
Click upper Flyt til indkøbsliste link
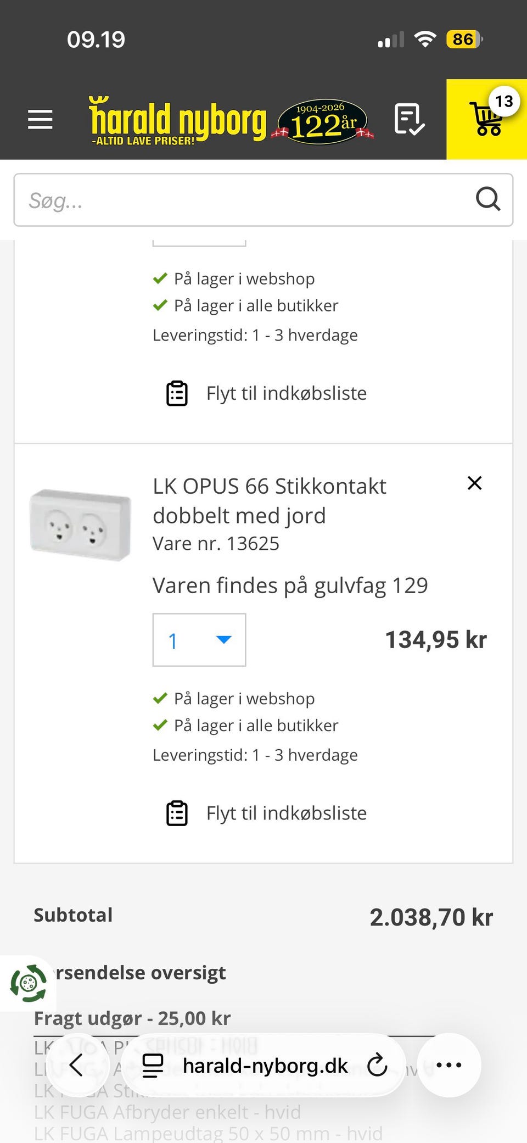pyautogui.click(x=267, y=393)
